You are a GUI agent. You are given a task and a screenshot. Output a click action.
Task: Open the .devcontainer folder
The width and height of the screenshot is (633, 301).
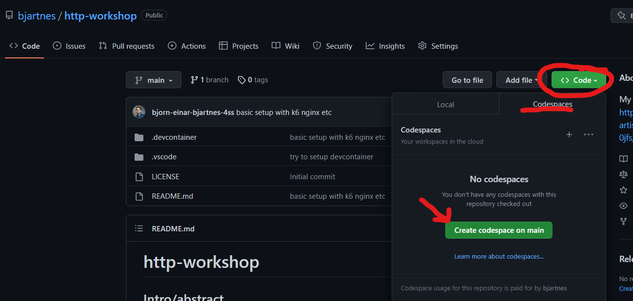[x=174, y=137]
